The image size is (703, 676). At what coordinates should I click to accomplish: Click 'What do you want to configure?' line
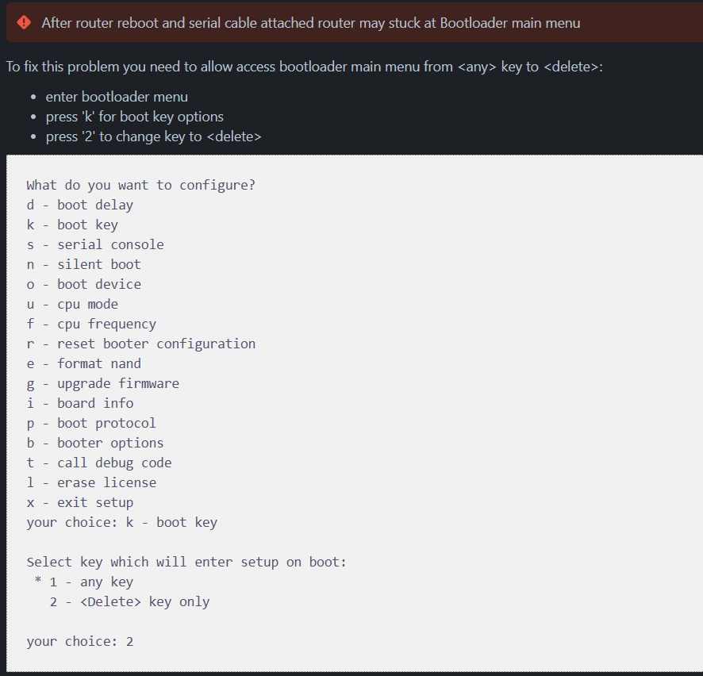140,185
